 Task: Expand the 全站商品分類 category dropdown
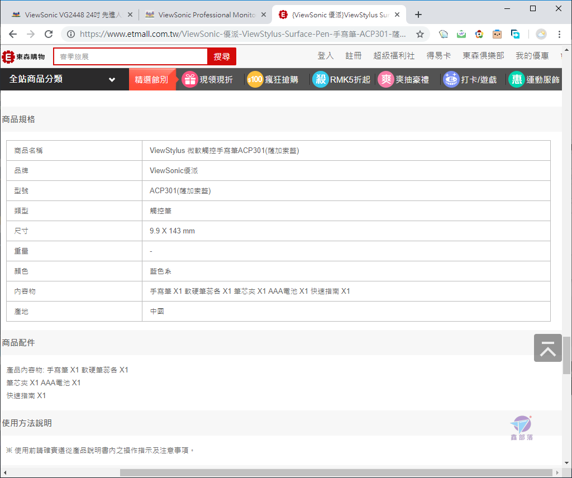pos(65,79)
